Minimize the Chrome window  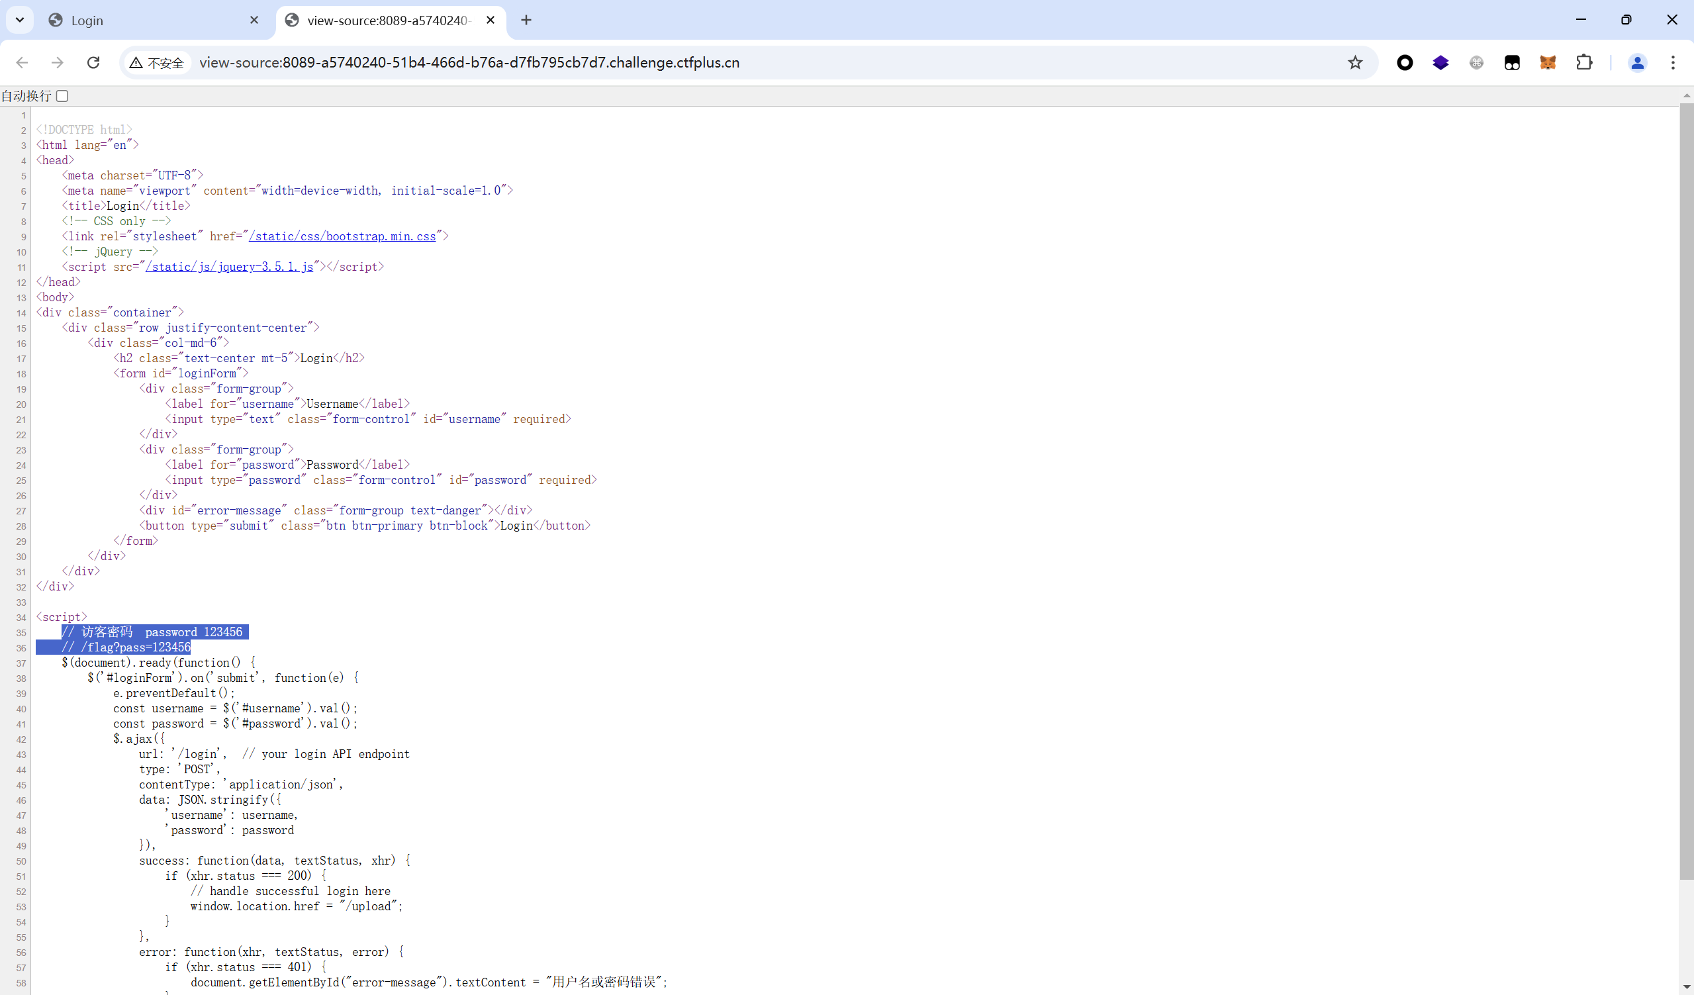(1581, 20)
